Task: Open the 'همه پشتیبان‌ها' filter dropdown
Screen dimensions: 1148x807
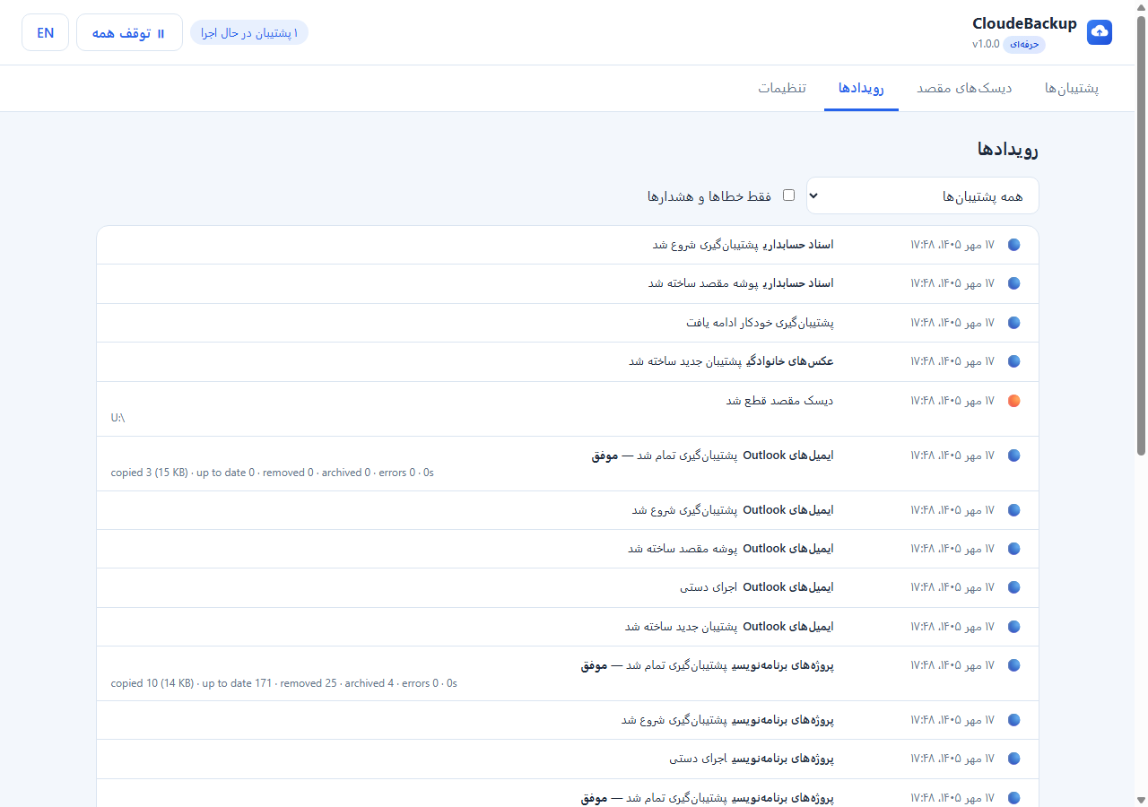Action: coord(923,195)
